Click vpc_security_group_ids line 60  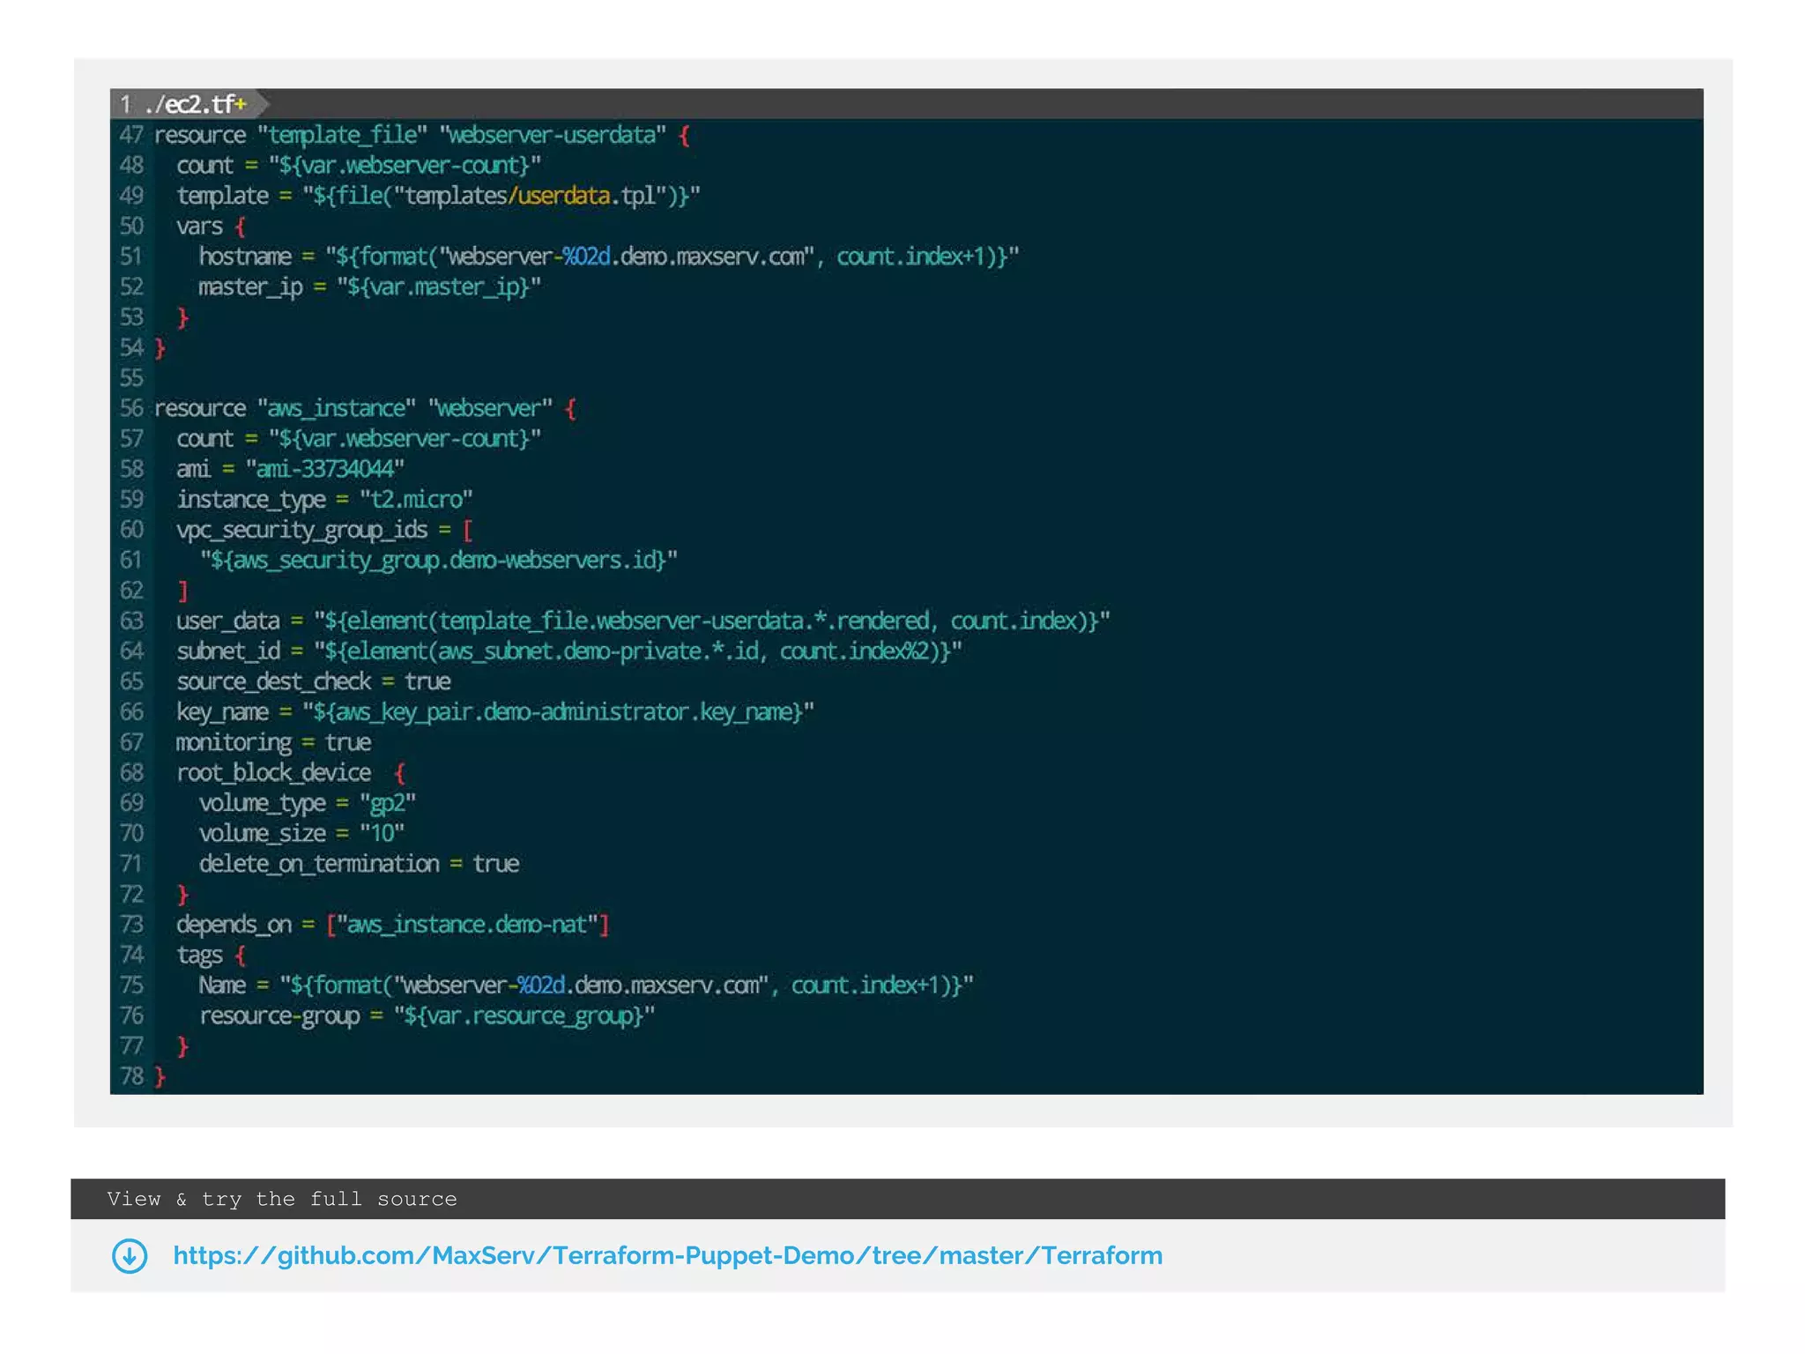325,530
